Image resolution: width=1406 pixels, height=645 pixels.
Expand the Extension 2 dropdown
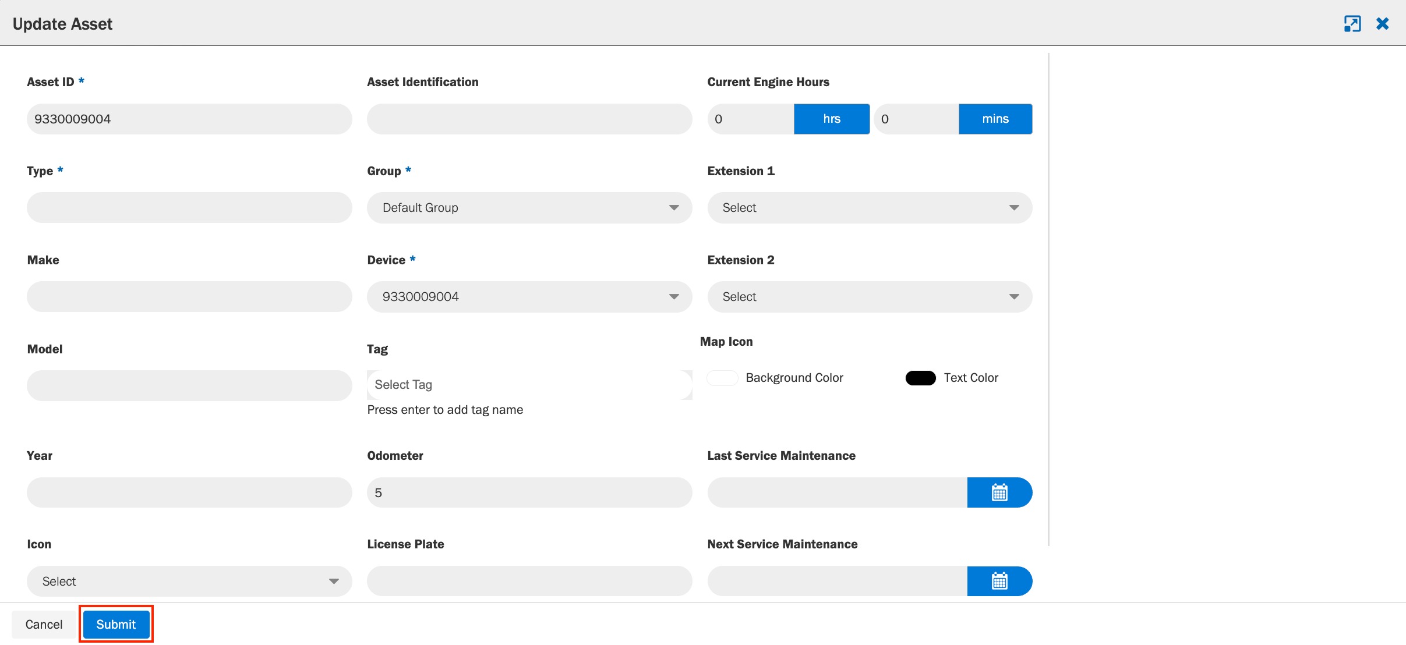[x=870, y=297]
